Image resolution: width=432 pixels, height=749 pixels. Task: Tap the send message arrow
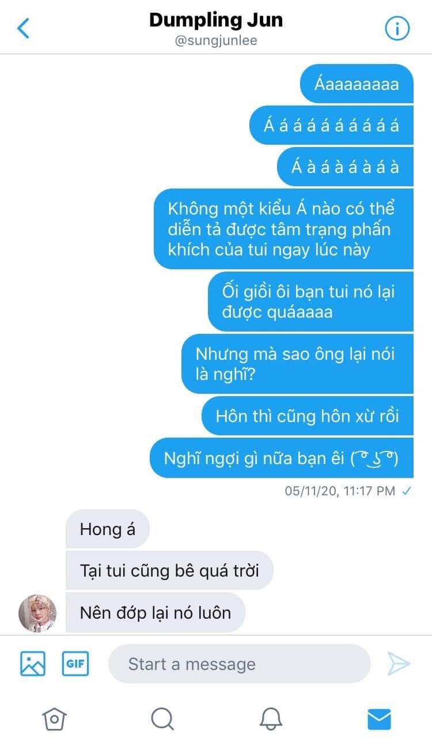(x=399, y=664)
